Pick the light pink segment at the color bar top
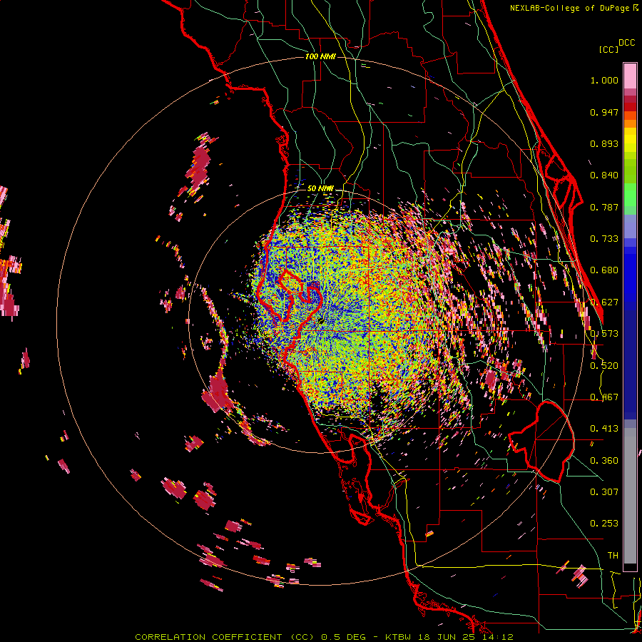Screen dimensions: 642x642 [x=630, y=76]
